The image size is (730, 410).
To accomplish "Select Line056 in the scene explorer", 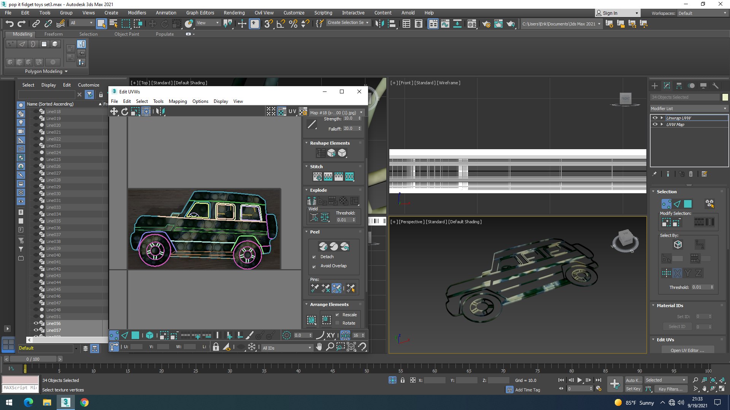I will click(x=53, y=323).
